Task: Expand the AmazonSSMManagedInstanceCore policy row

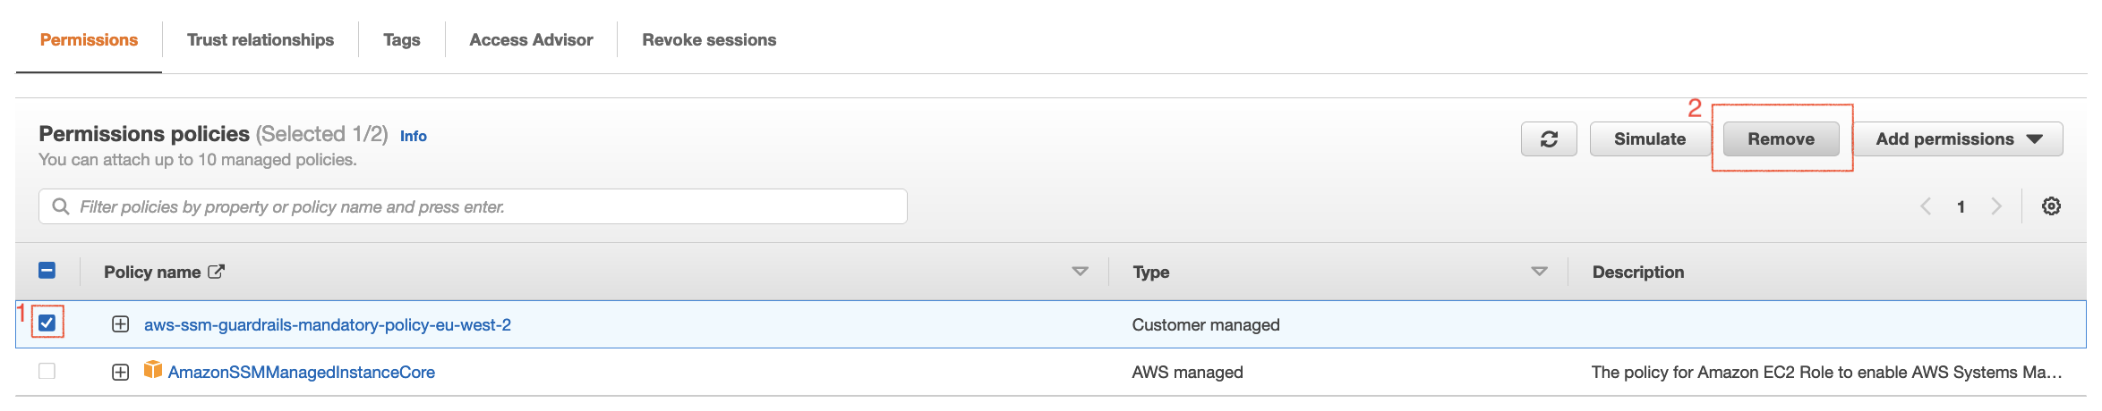Action: (121, 372)
